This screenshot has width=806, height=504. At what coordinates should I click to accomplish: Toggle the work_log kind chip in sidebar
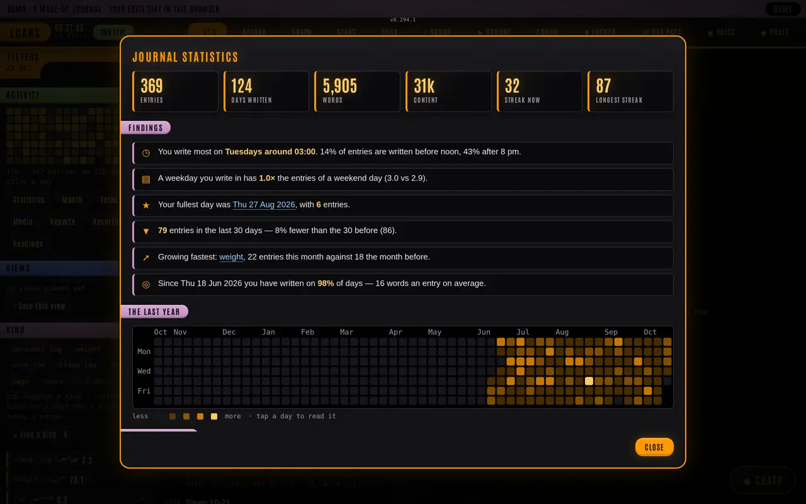28,365
